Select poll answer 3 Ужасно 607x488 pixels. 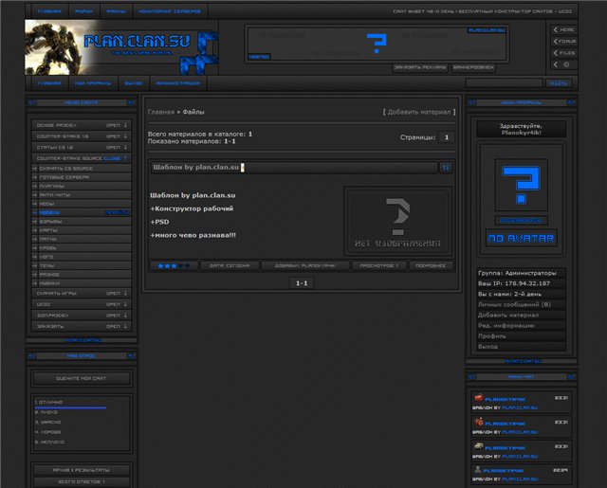coord(48,423)
